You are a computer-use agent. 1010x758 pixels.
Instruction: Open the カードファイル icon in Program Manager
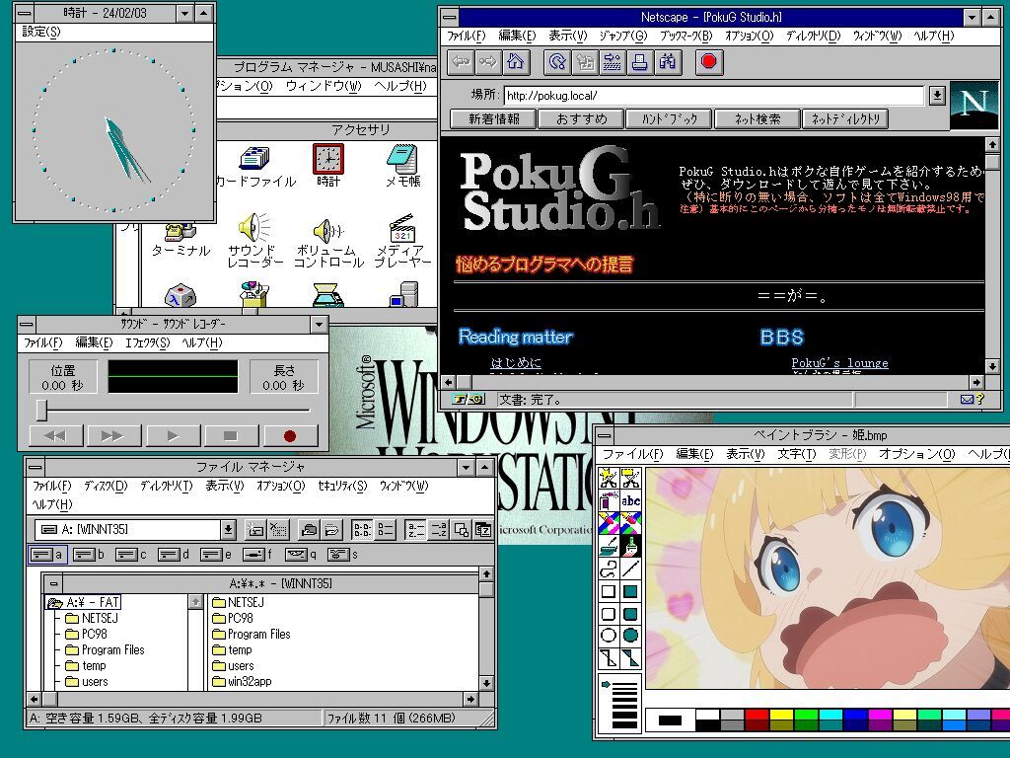(x=255, y=166)
